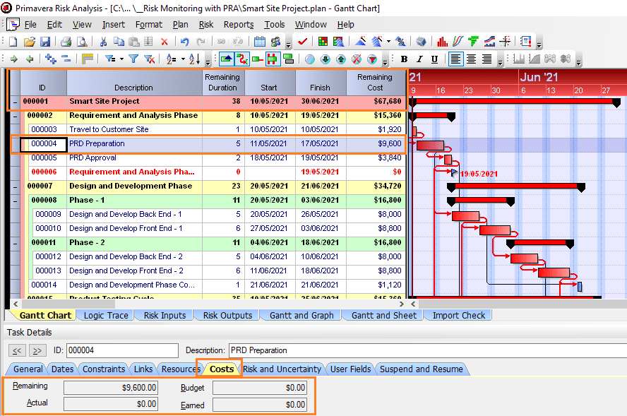The width and height of the screenshot is (627, 416).
Task: Click the task Description input field
Action: (428, 351)
